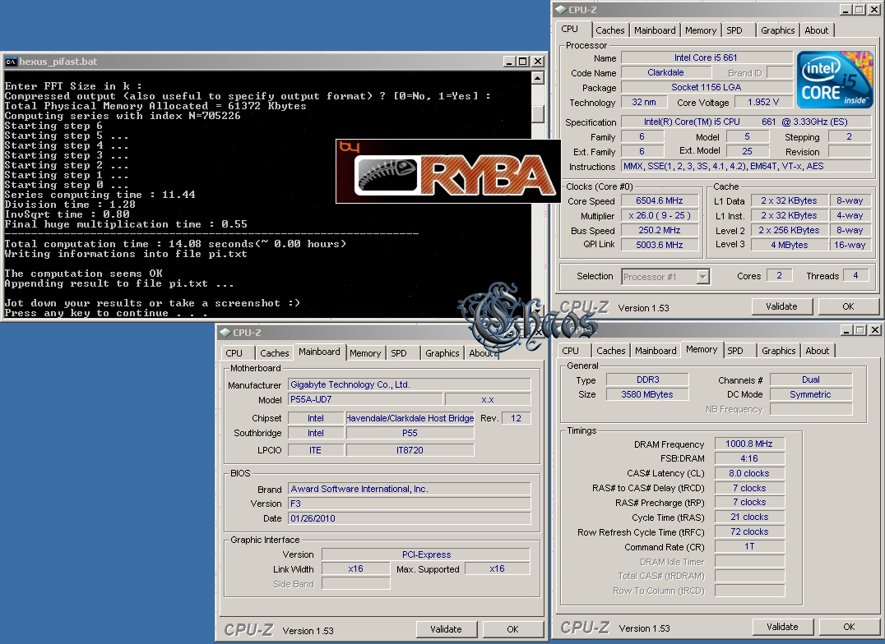
Task: Select Mainboard tab in the Memory CPU-Z window
Action: click(656, 351)
